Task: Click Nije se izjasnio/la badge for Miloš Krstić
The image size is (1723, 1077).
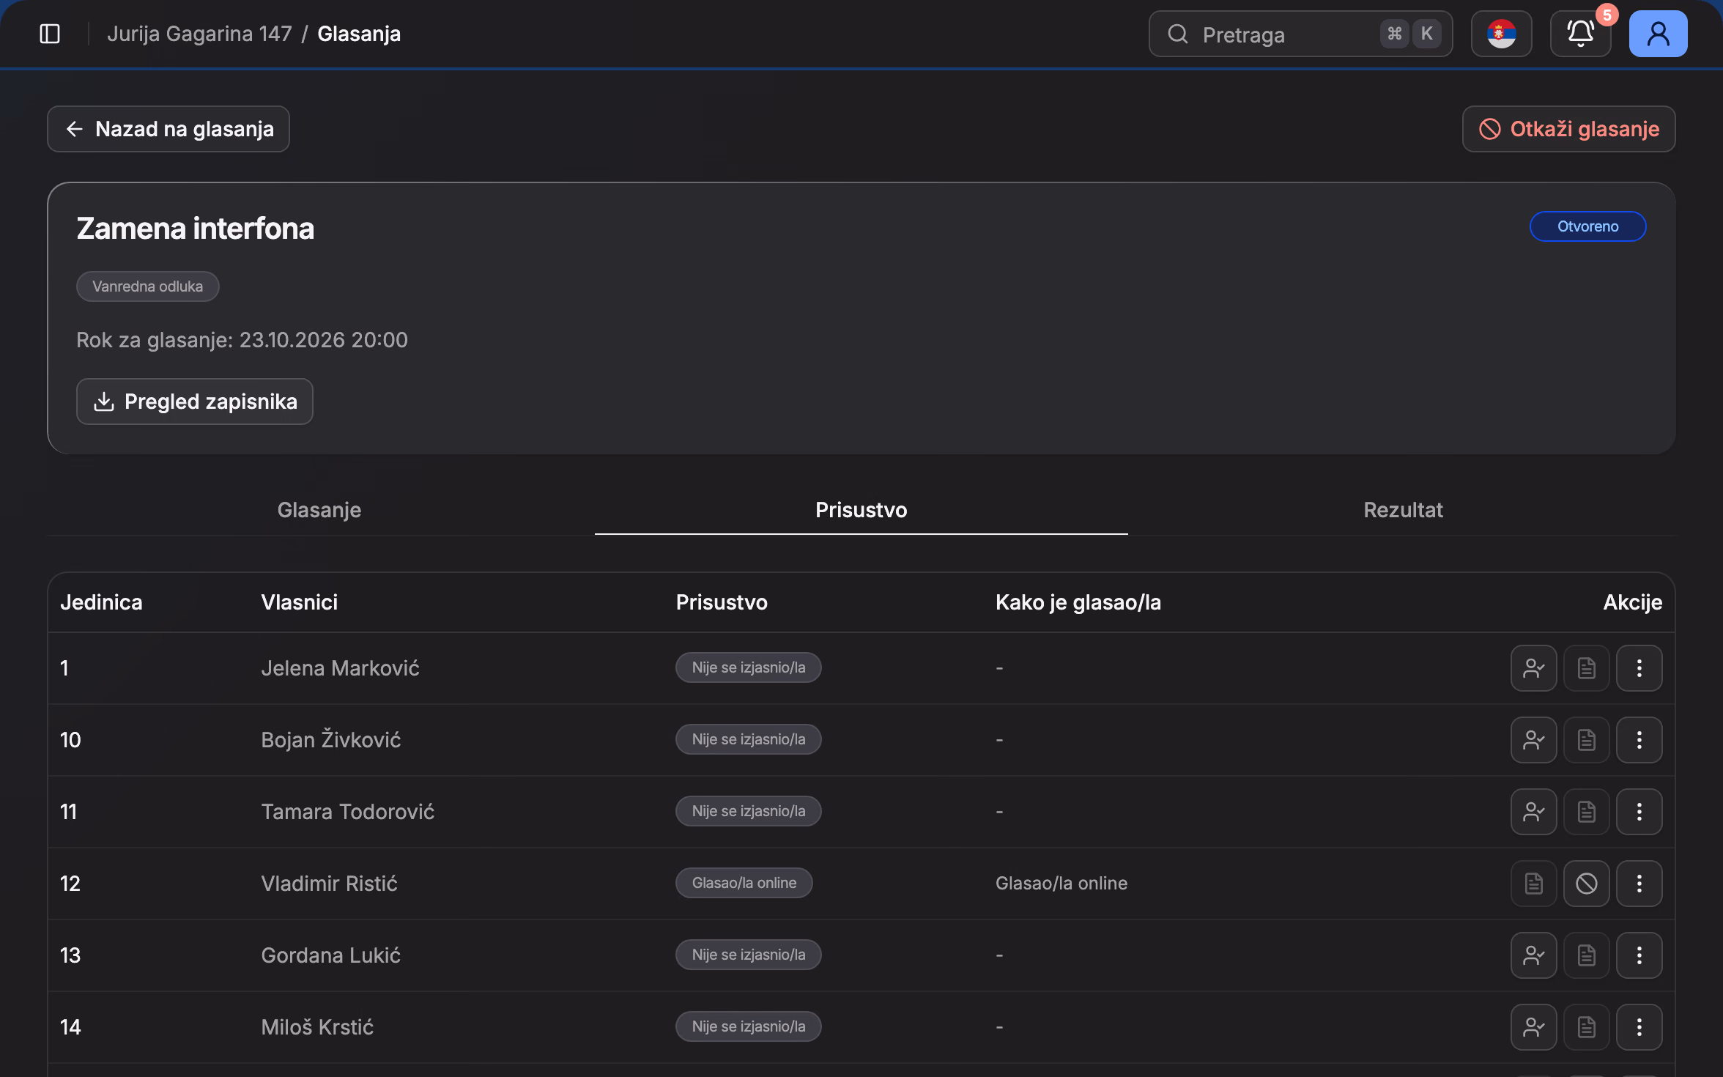Action: pos(748,1026)
